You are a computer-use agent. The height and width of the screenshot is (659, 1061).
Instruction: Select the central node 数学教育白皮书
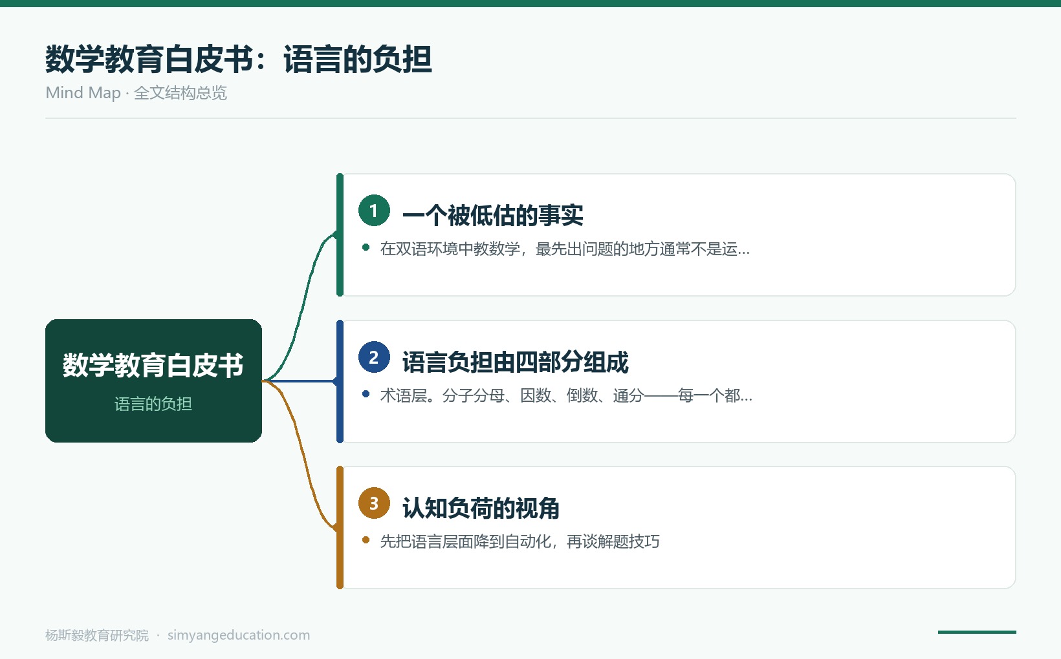(153, 381)
